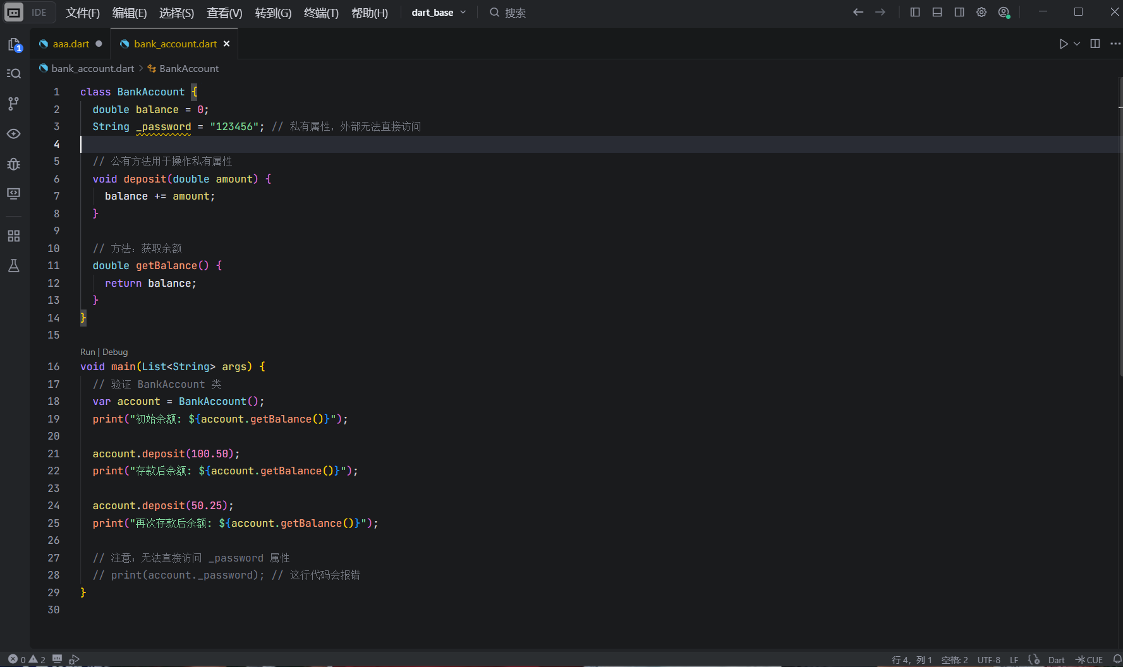Viewport: 1123px width, 667px height.
Task: Open the Remote Explorer monitor icon
Action: coord(14,193)
